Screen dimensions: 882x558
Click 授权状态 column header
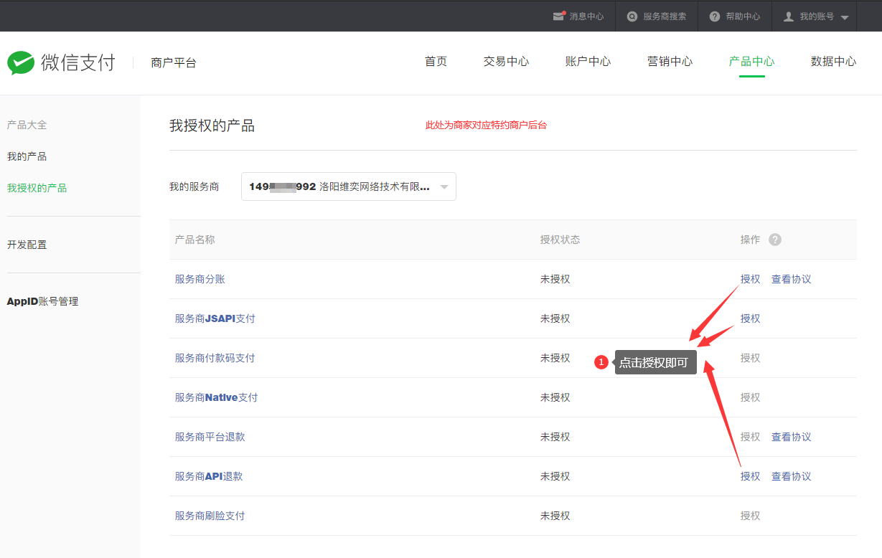560,240
